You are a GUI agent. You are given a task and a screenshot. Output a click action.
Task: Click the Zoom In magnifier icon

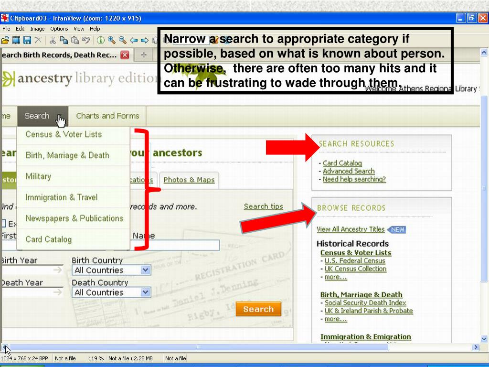(x=111, y=40)
